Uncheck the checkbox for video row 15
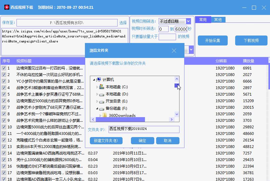This screenshot has width=270, height=181. click(x=4, y=160)
